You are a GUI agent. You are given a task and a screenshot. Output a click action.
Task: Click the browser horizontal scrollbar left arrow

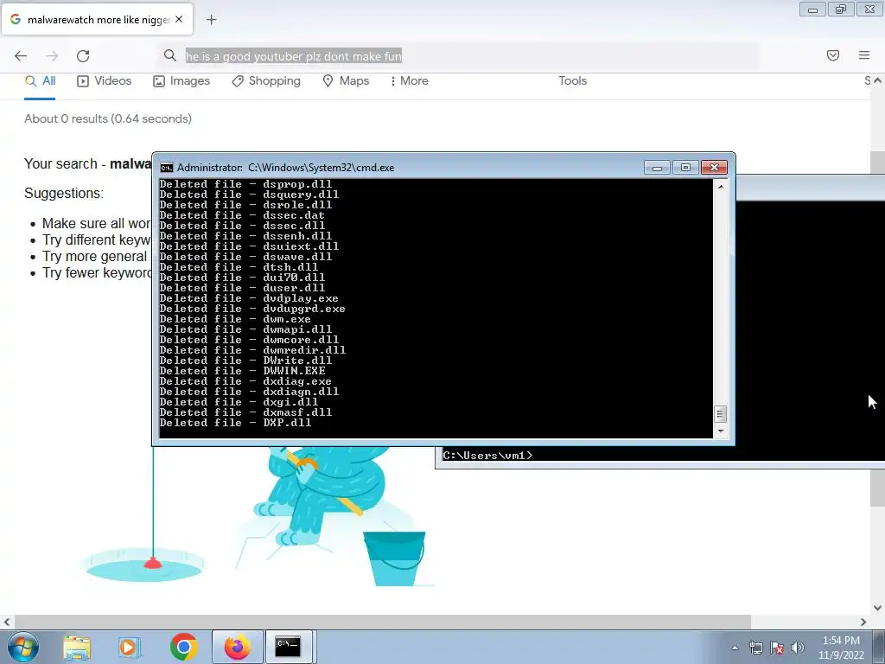coord(7,622)
